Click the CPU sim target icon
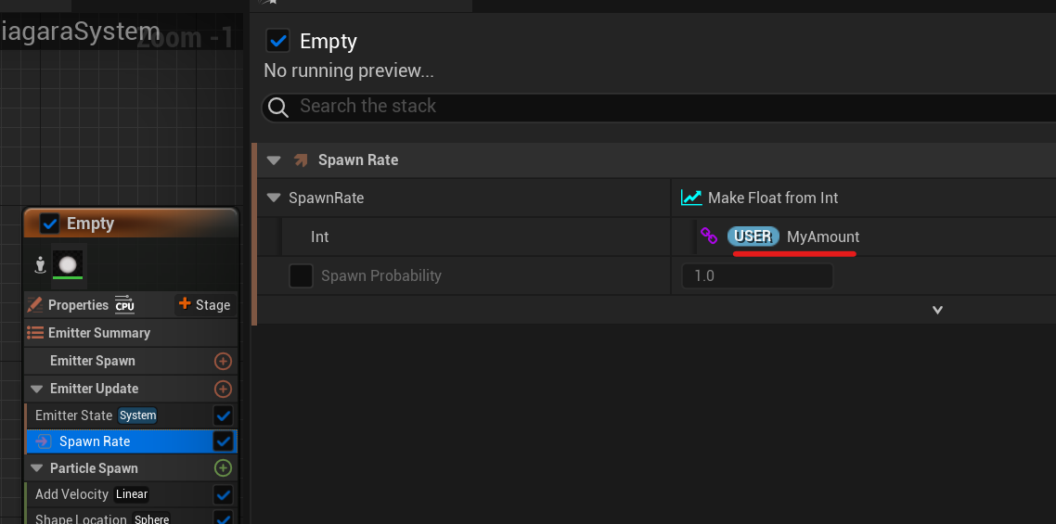 click(124, 305)
